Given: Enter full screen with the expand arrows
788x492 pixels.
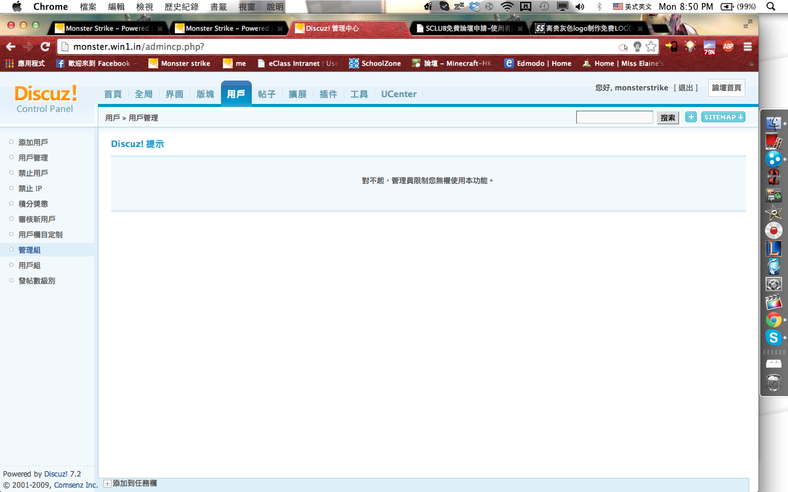Looking at the screenshot, I should click(x=748, y=24).
